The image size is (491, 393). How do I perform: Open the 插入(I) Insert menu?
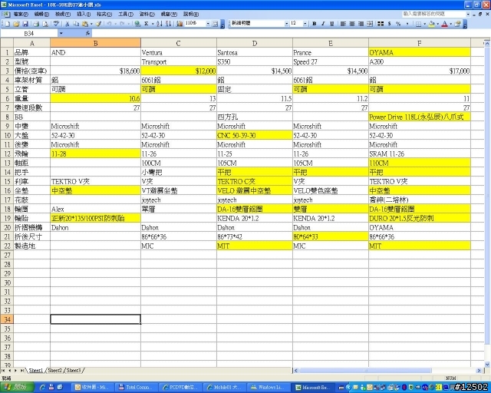(84, 14)
